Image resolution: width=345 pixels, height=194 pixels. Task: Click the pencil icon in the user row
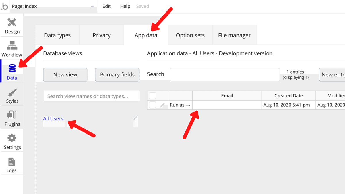[x=162, y=105]
